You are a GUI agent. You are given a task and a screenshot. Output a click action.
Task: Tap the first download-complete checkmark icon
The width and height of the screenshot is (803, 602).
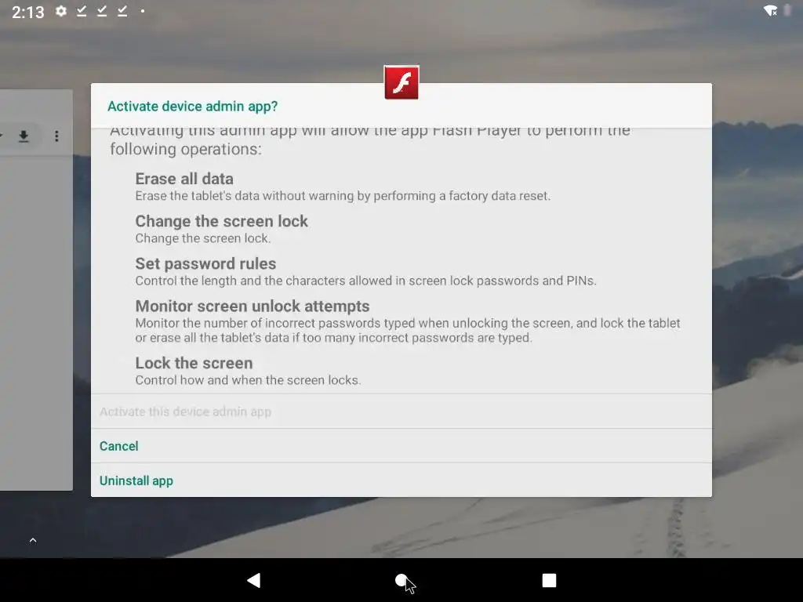tap(82, 11)
